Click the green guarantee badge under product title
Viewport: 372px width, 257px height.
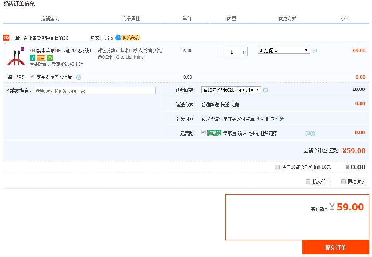point(50,58)
